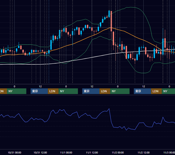Viewport: 175px width, 155px height.
Task: Click the 11/2 12:00 date label
Action: point(144,152)
